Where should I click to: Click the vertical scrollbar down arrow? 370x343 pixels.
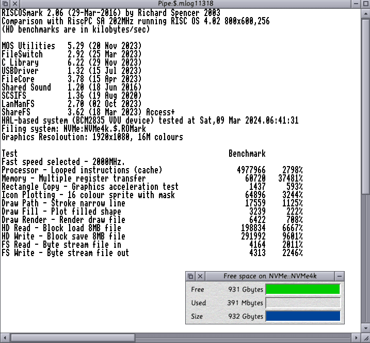click(366, 328)
